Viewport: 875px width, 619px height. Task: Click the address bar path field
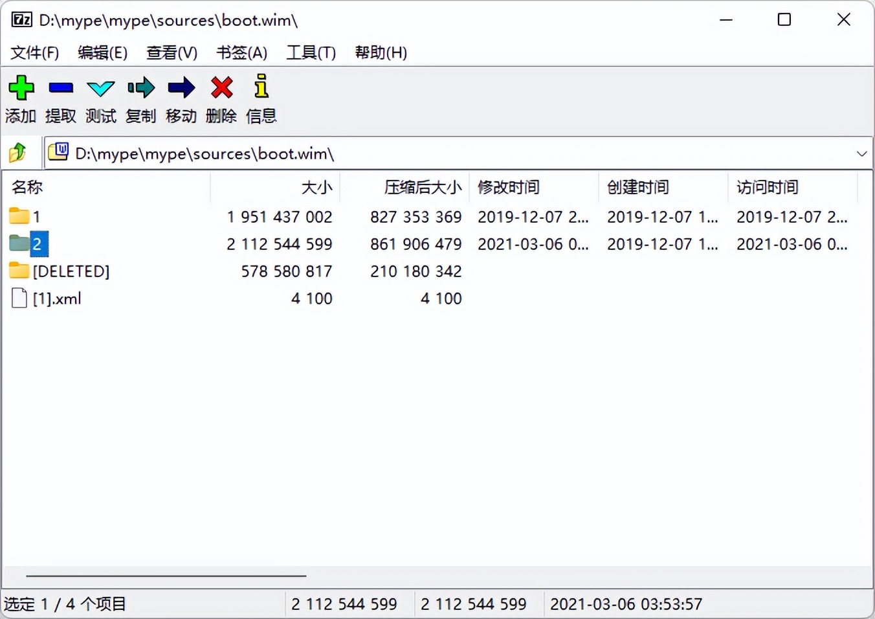(388, 153)
